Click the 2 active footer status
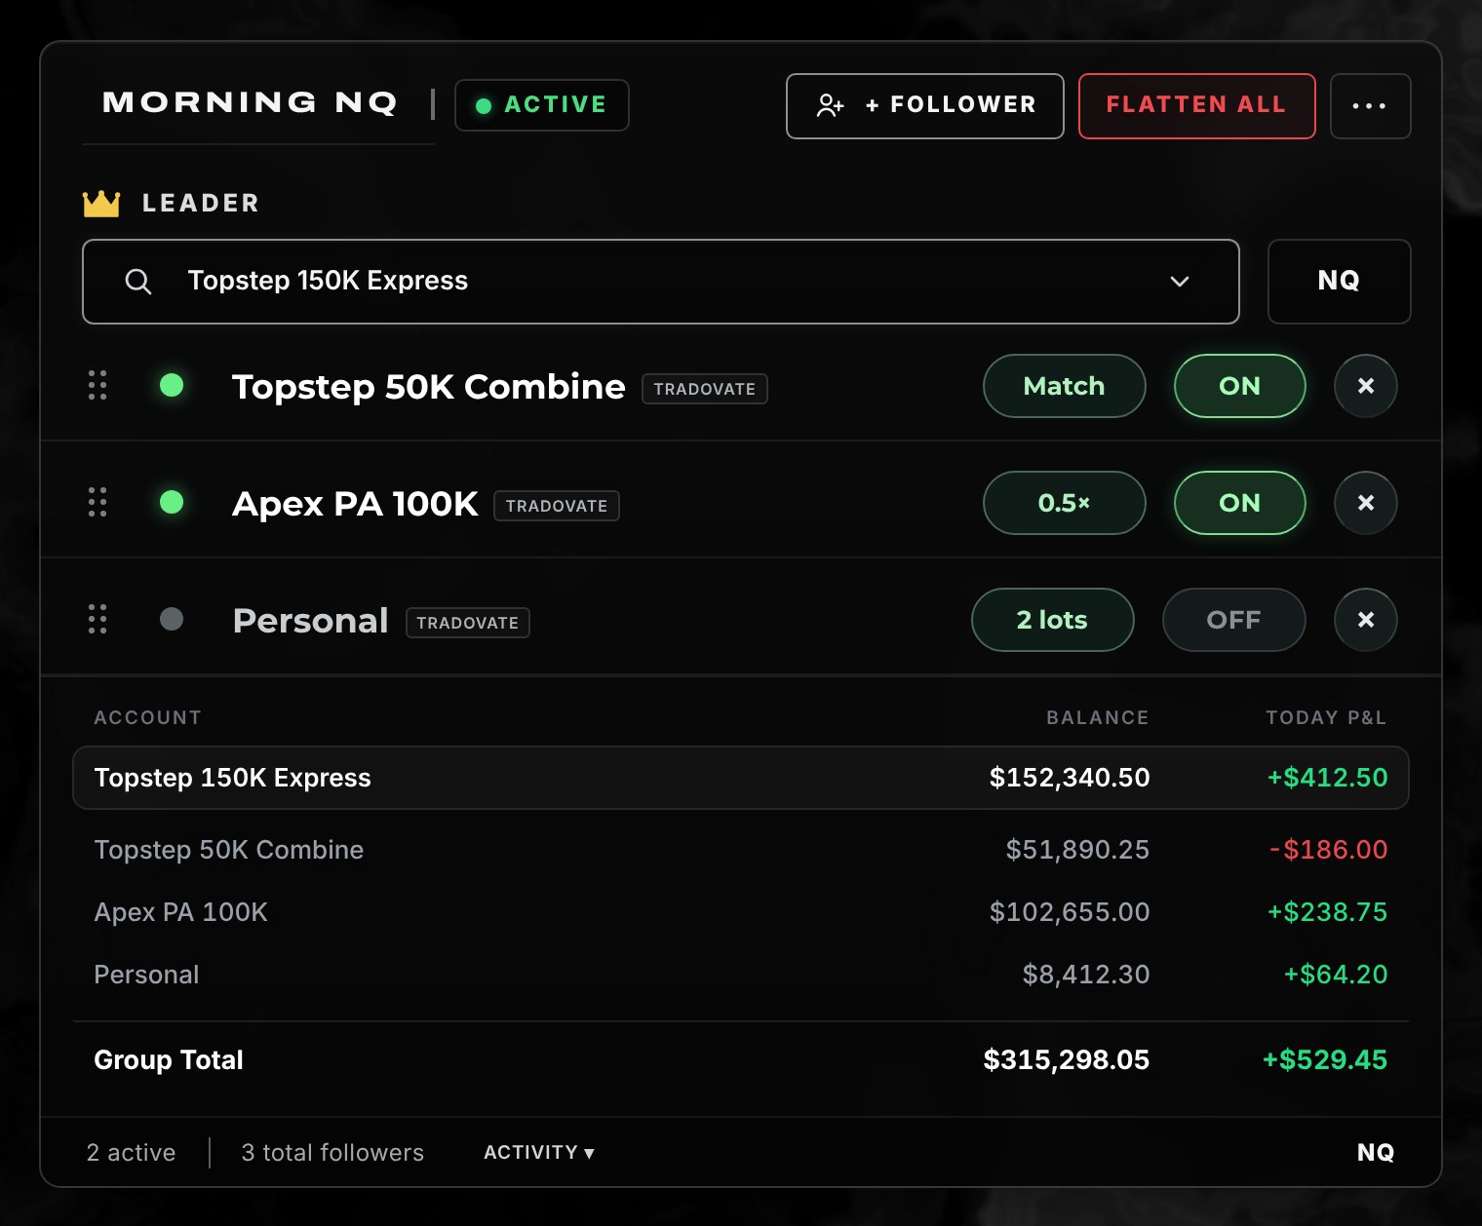 (x=132, y=1153)
